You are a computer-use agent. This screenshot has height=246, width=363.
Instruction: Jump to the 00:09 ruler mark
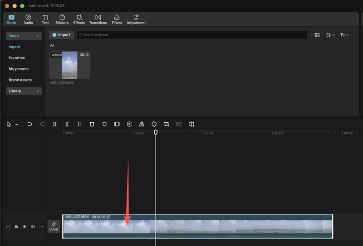(x=279, y=133)
